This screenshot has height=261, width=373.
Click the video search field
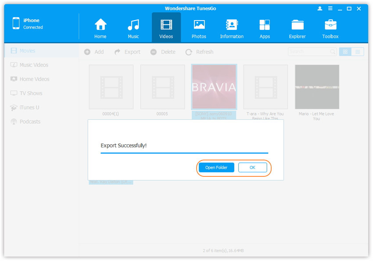(309, 52)
